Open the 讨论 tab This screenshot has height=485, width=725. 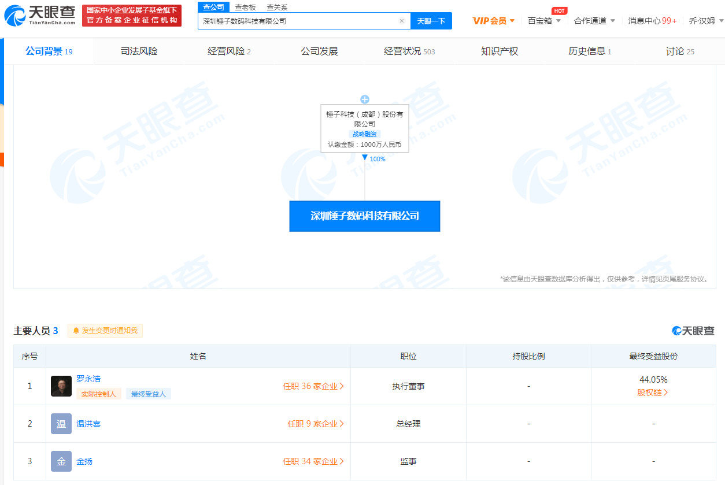[680, 51]
